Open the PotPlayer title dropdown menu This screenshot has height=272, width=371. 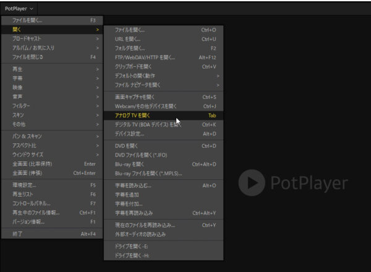pos(19,9)
